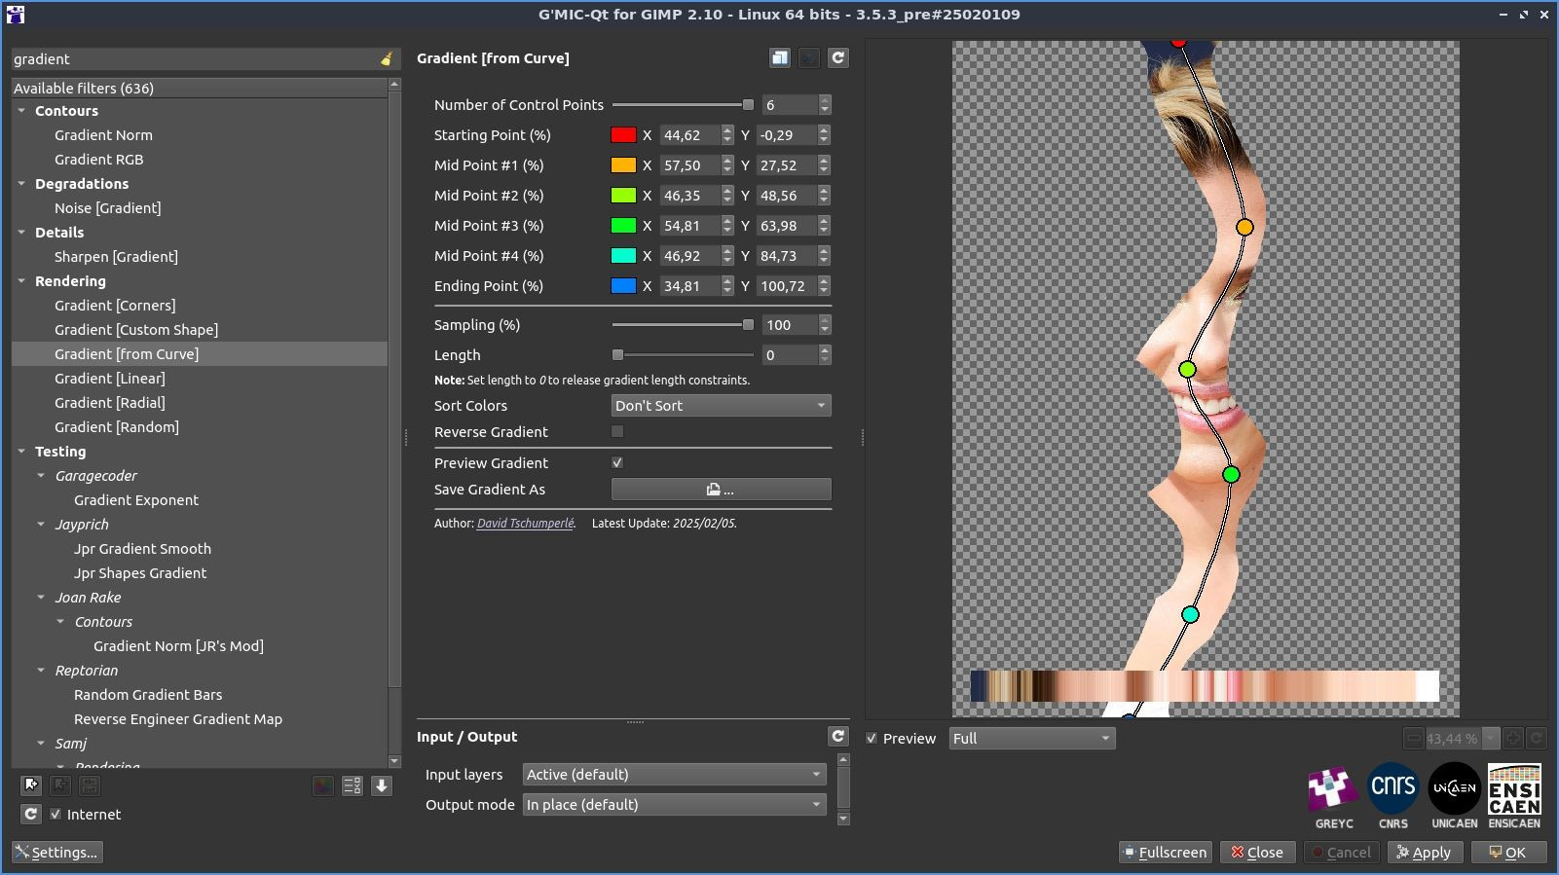Click the filter selection checklist icon

pyautogui.click(x=353, y=785)
